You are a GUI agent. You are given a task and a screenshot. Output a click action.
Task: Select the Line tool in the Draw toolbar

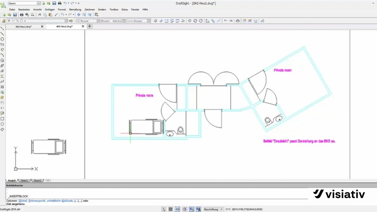(x=2, y=29)
